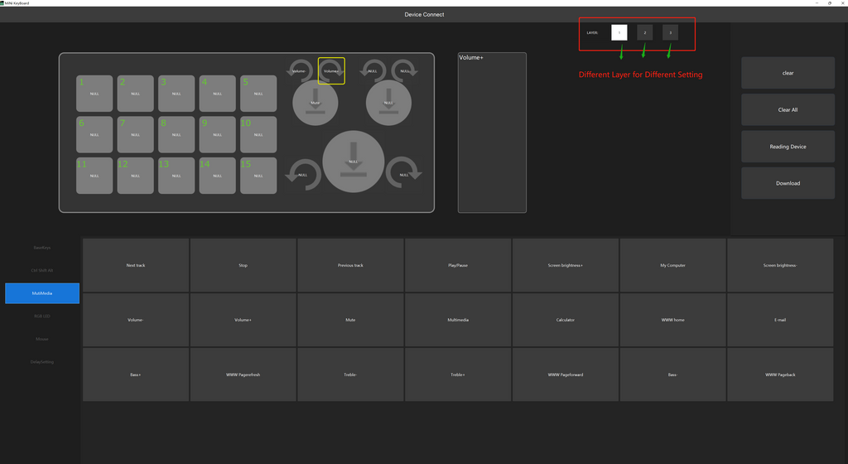
Task: Select large knob rotate-right arrow icon
Action: click(404, 172)
